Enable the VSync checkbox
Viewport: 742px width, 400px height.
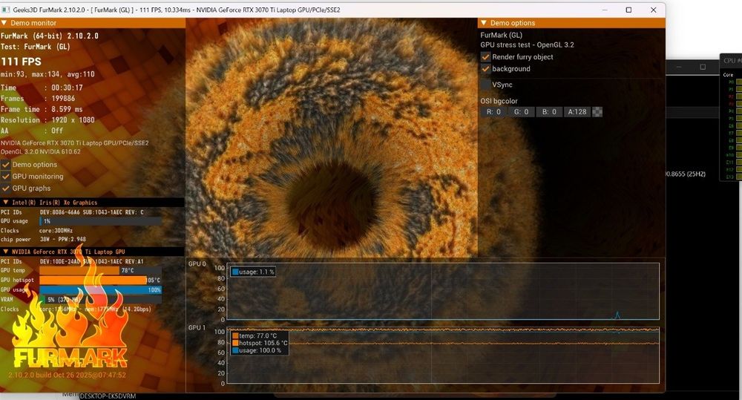point(485,85)
